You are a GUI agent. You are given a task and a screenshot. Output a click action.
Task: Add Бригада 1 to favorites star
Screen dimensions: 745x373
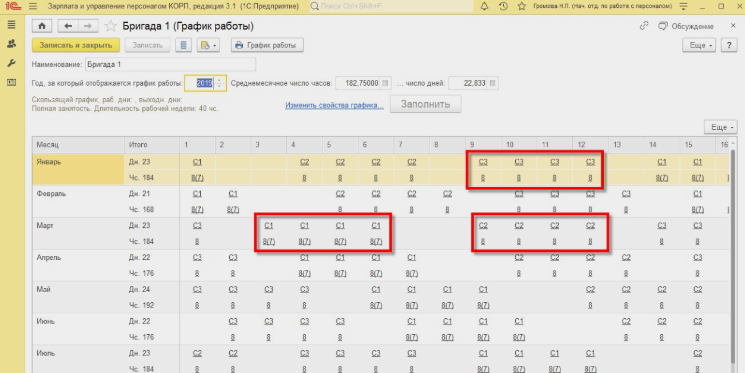[x=111, y=26]
